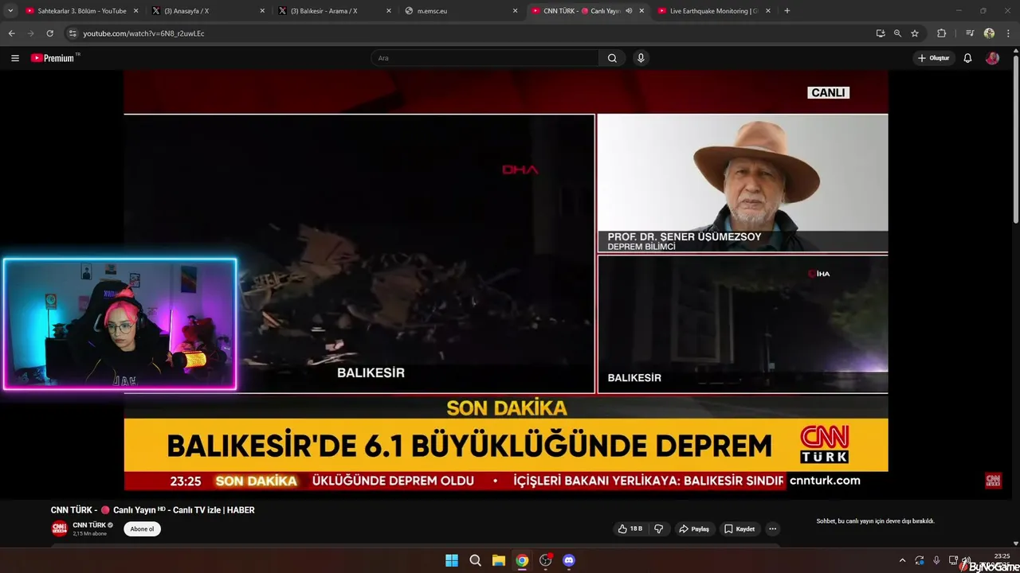
Task: Click the CNN TÜRK live video player
Action: [505, 280]
